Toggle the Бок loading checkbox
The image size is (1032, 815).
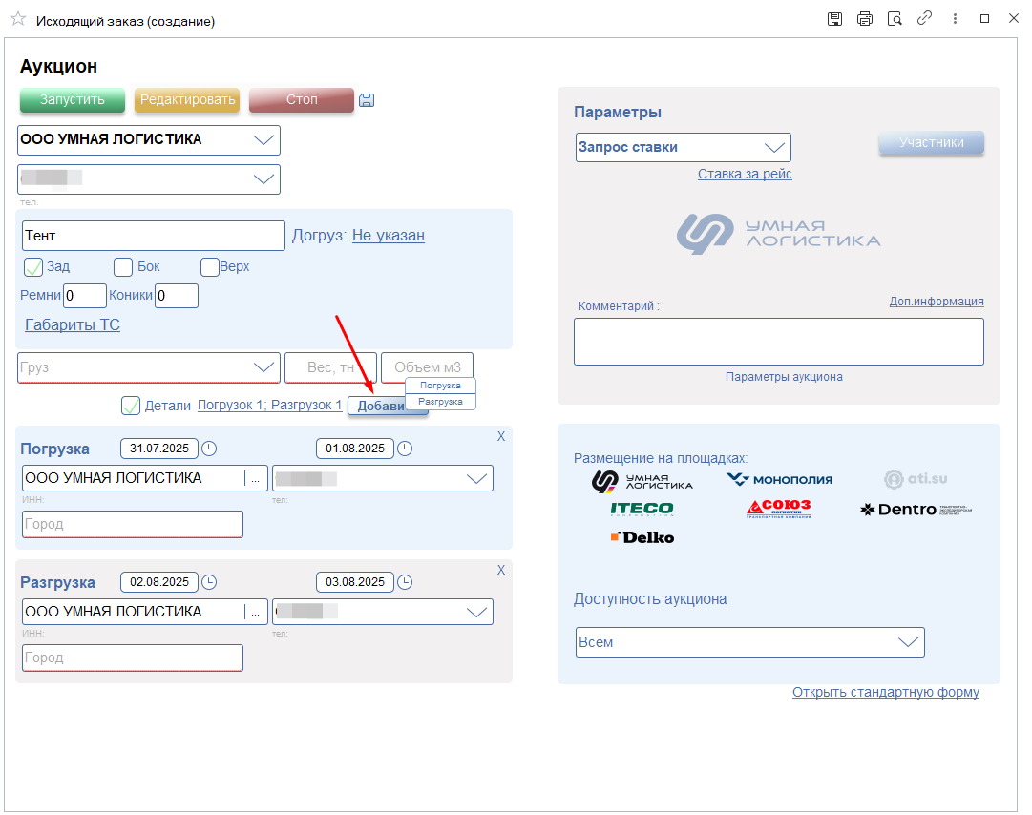click(123, 267)
